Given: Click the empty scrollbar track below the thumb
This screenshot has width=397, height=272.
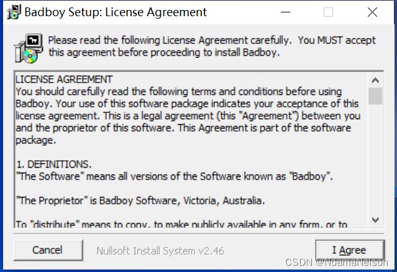Looking at the screenshot, I should coord(375,158).
